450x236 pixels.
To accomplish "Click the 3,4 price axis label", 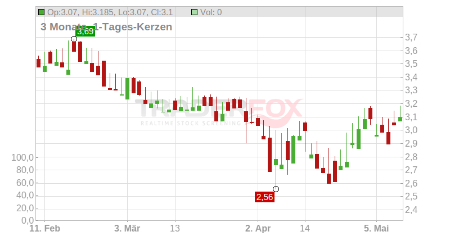I will (x=411, y=77).
